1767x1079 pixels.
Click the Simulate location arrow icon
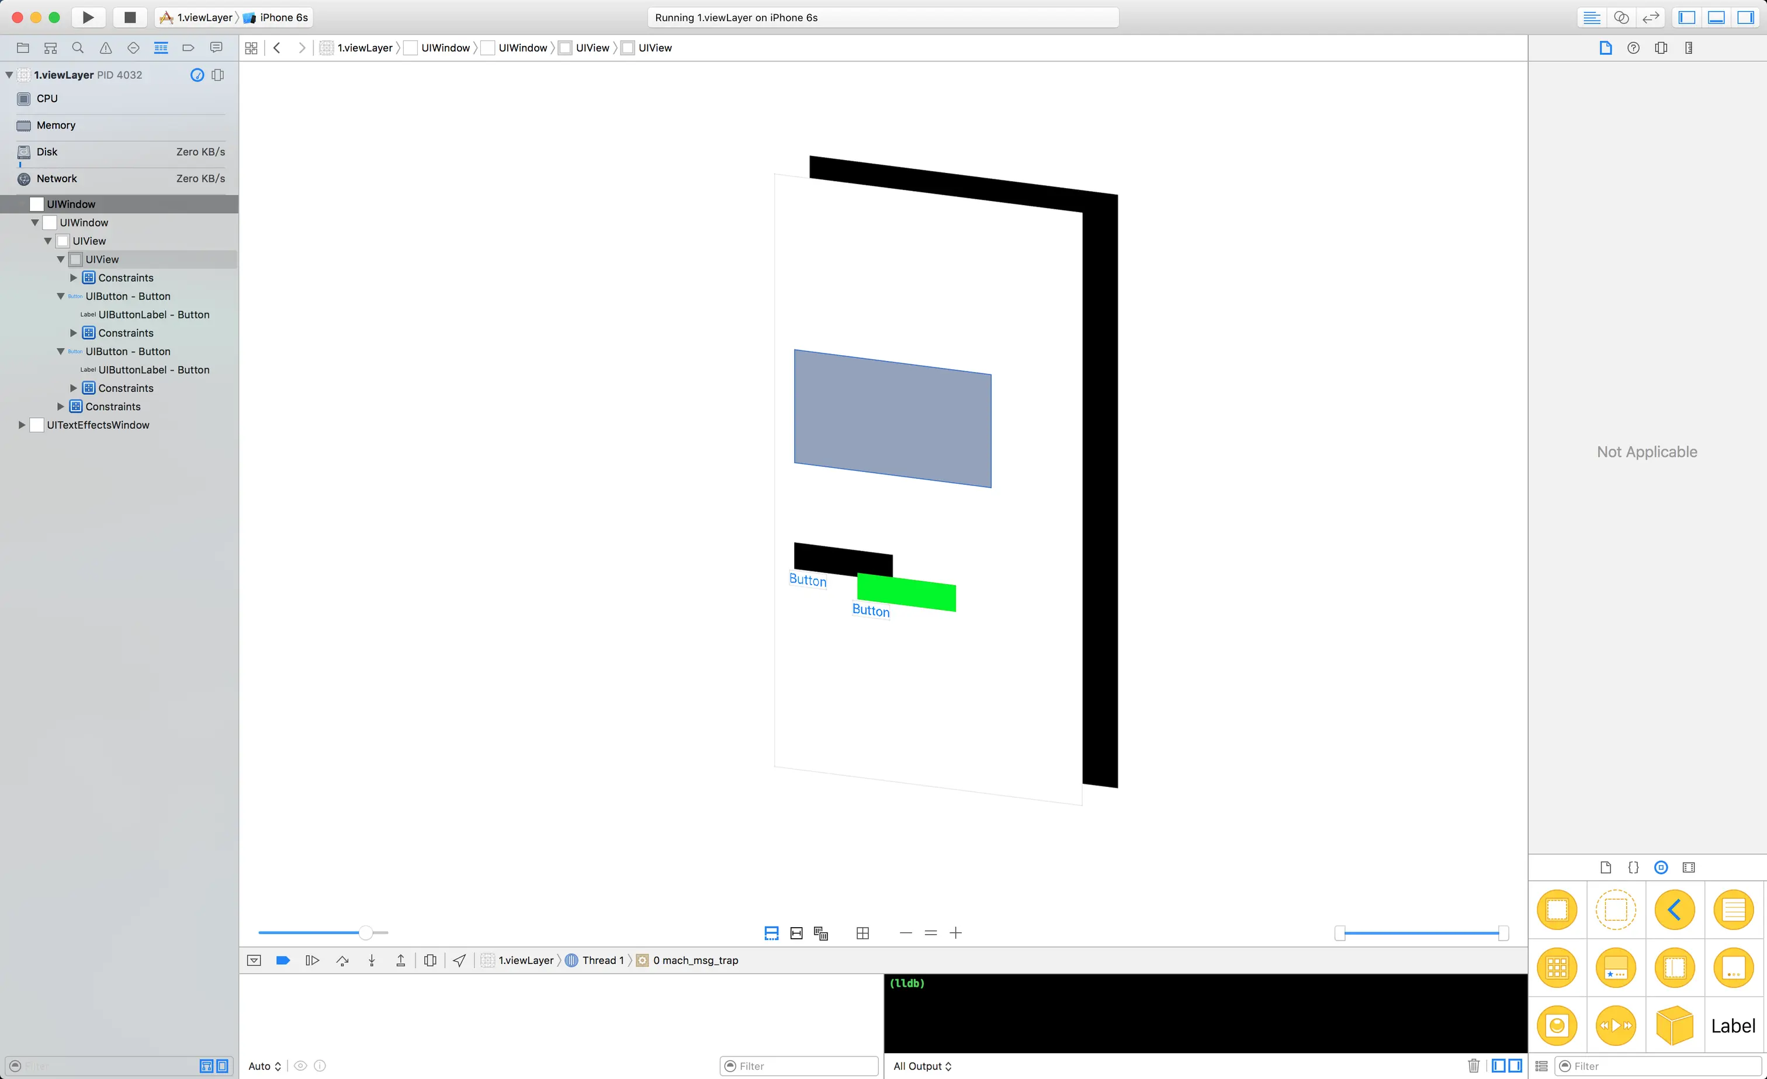coord(460,960)
